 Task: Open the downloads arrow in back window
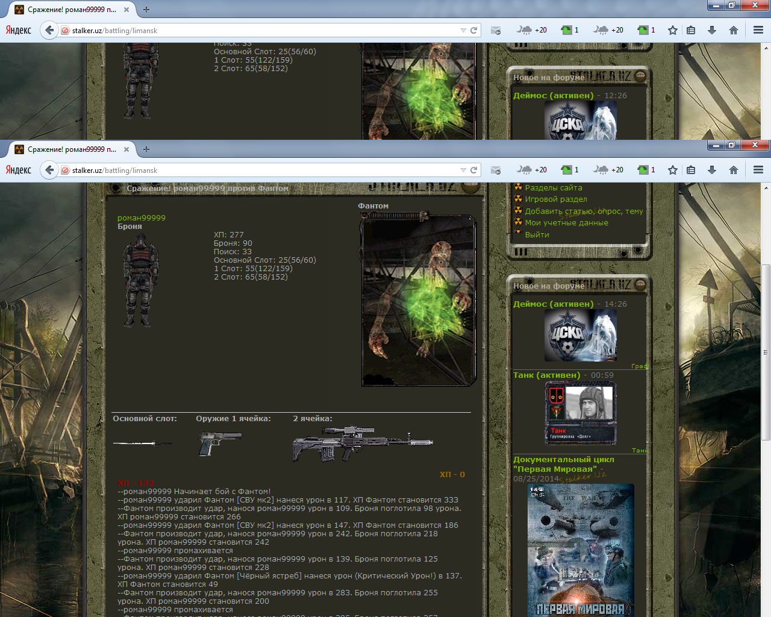(x=712, y=30)
